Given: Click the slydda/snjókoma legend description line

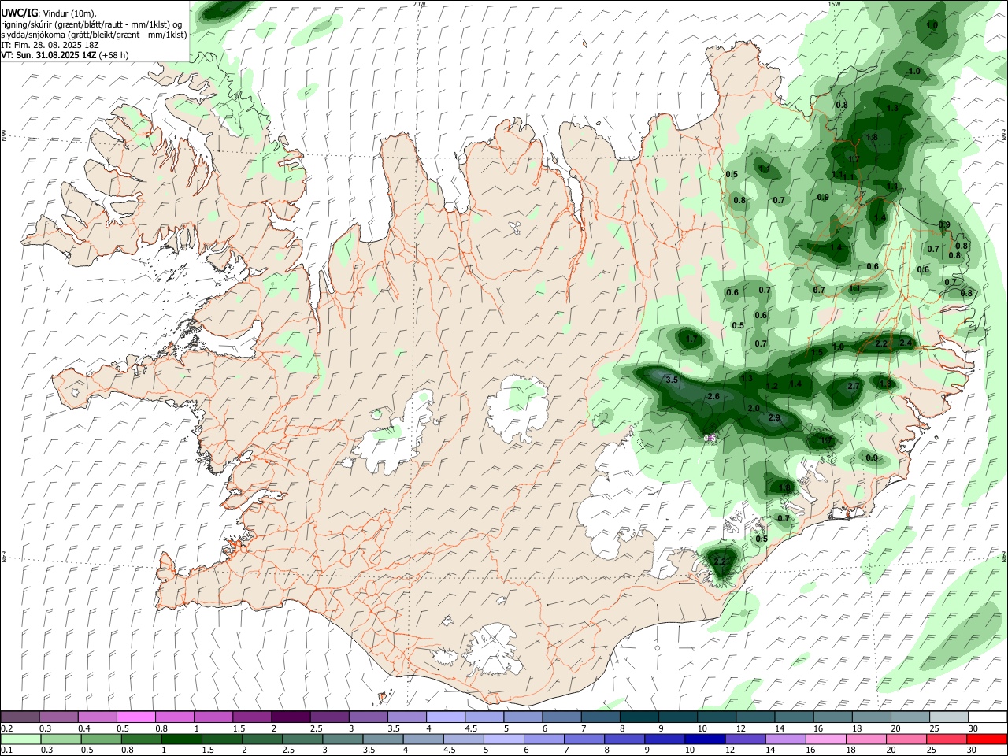Looking at the screenshot, I should coord(94,35).
